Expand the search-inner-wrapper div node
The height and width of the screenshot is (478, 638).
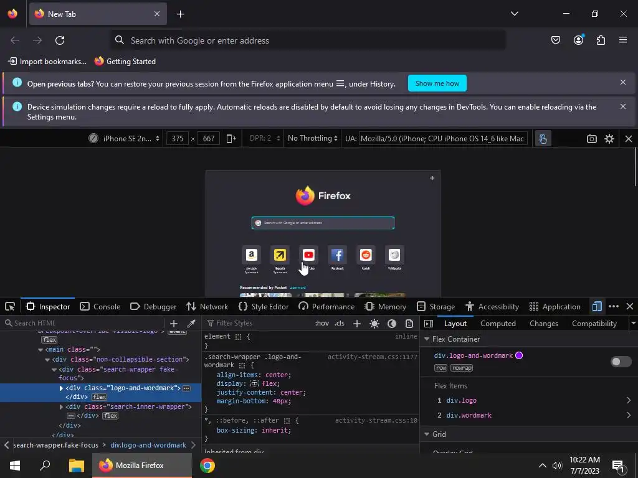(x=62, y=407)
